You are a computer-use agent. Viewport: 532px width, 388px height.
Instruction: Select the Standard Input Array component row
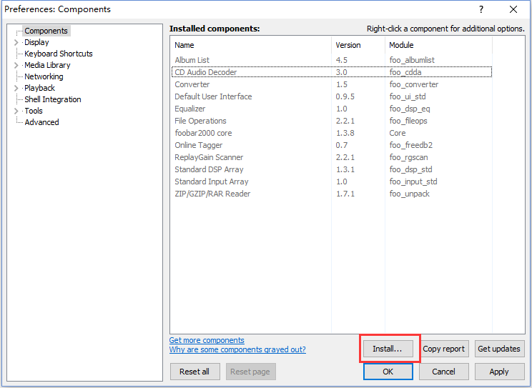point(332,181)
